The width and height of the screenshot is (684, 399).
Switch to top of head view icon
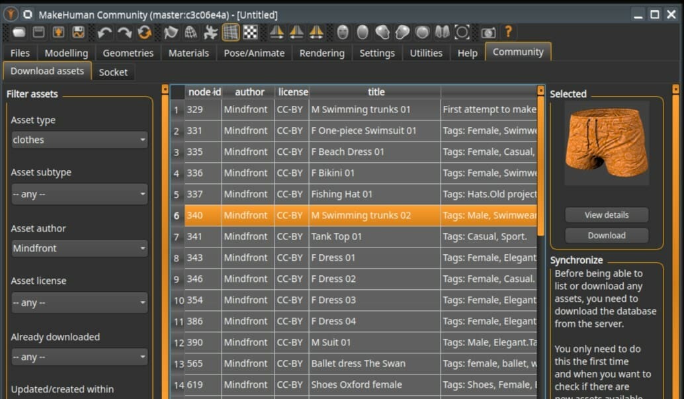(422, 32)
